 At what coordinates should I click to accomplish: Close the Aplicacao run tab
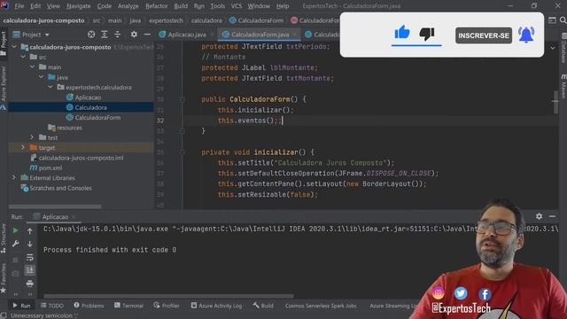click(x=74, y=216)
